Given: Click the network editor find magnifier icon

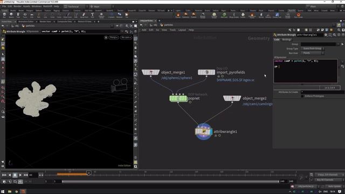Looking at the screenshot, I should (339, 30).
